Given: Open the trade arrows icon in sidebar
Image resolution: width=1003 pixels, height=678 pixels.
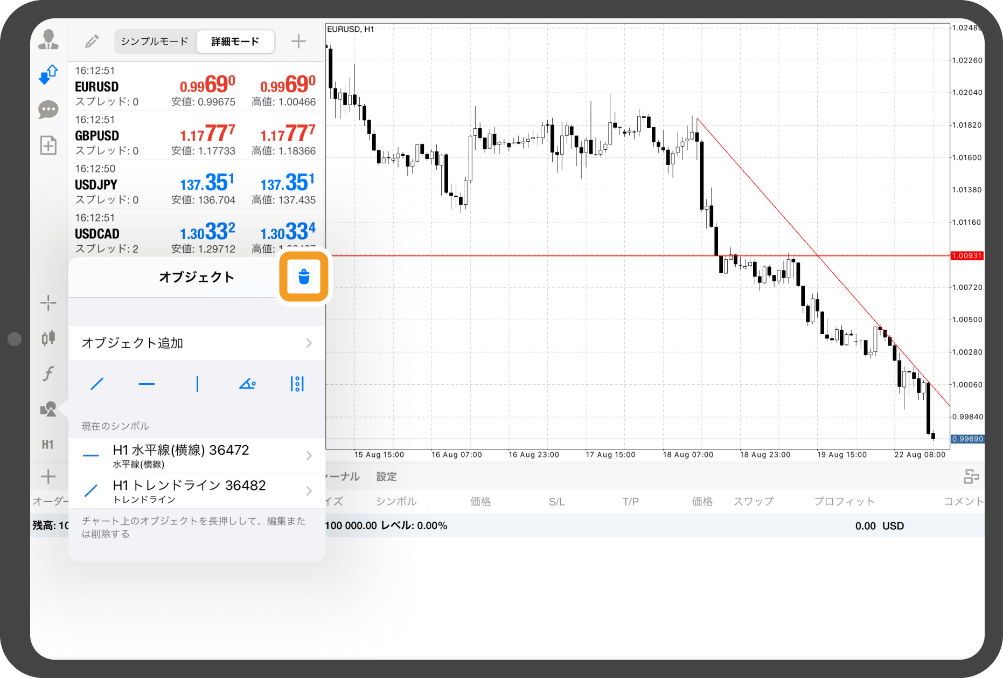Looking at the screenshot, I should point(48,75).
